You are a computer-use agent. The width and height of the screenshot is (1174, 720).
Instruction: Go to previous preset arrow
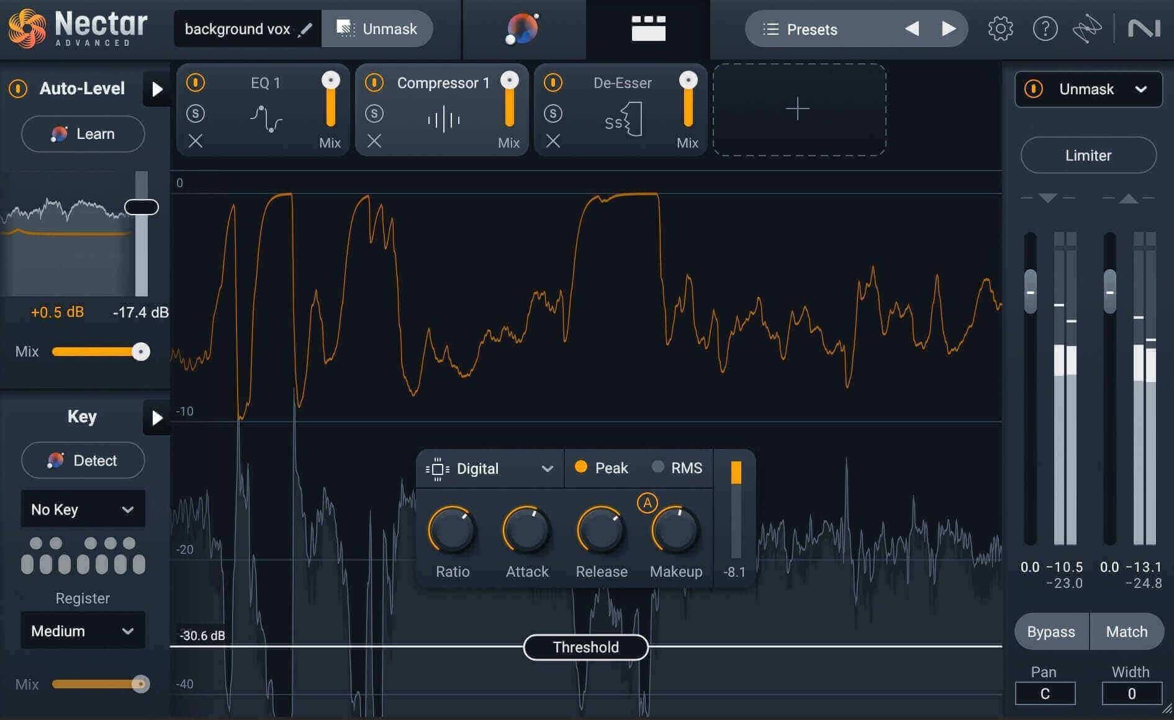(x=911, y=29)
